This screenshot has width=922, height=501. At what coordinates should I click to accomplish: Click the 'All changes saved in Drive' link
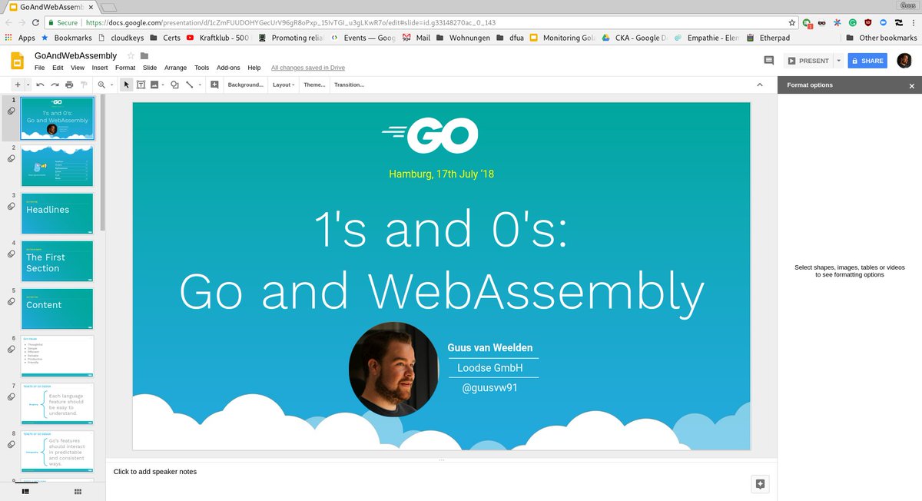pyautogui.click(x=308, y=68)
